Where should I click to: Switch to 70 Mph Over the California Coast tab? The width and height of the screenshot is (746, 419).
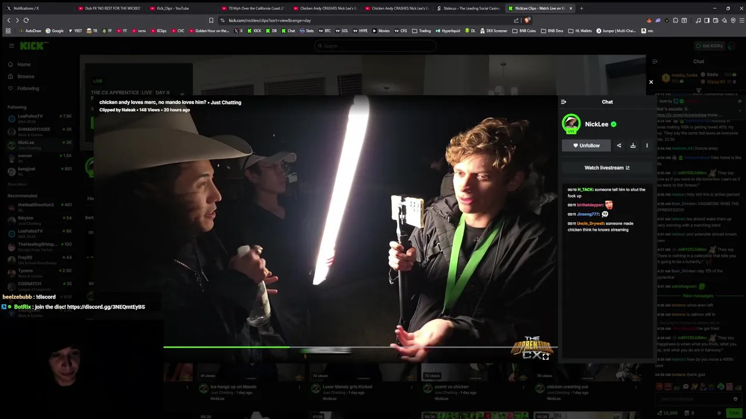(254, 8)
